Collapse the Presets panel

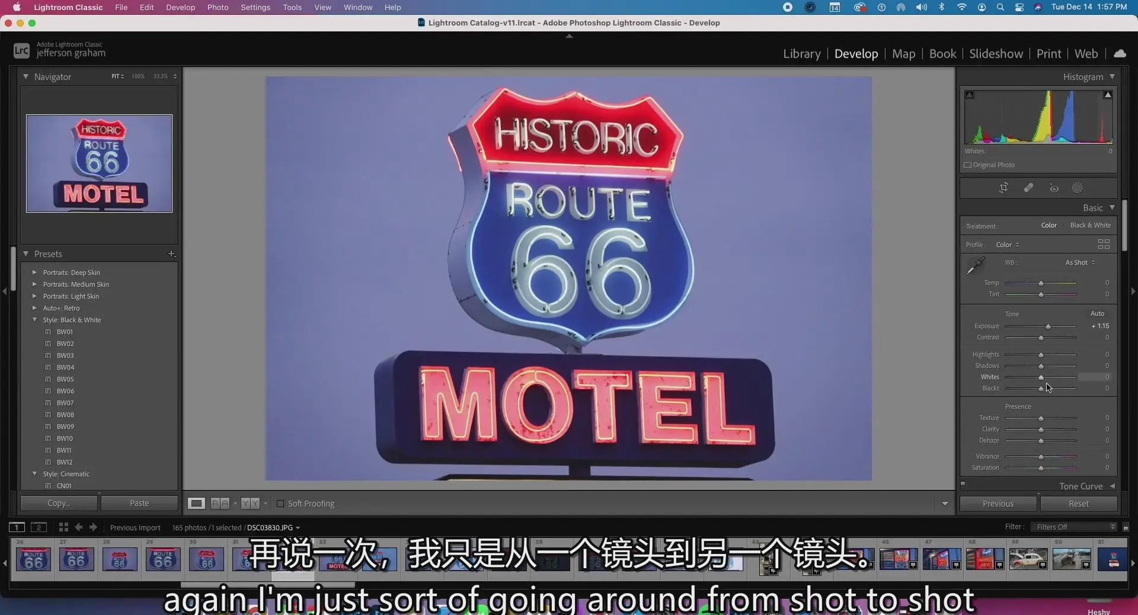[25, 254]
